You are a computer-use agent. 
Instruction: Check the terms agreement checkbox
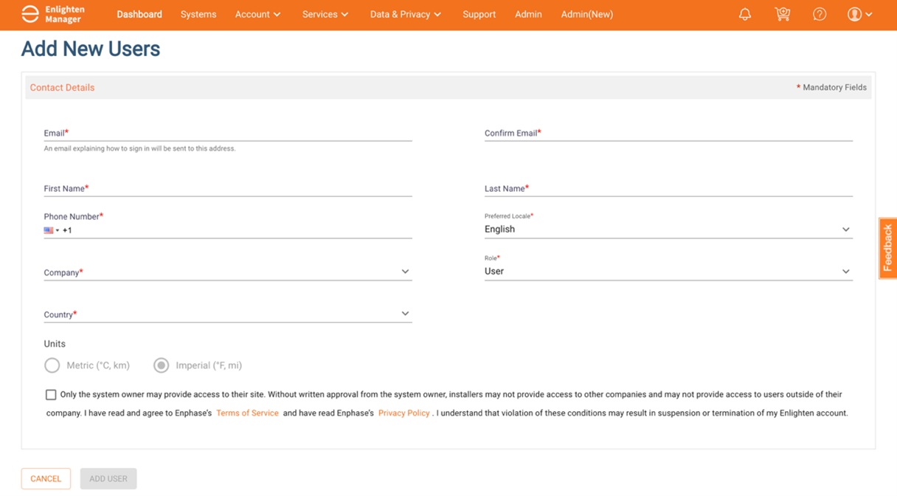(x=51, y=395)
